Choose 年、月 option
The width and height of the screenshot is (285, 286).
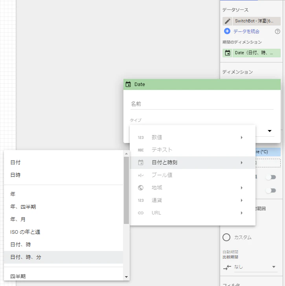click(x=64, y=219)
